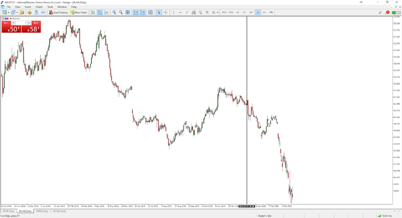Switch chart to line chart icon
The width and height of the screenshot is (402, 218).
coord(107,12)
